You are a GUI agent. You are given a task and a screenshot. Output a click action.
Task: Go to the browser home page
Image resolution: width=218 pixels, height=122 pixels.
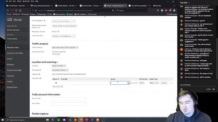coord(20,11)
